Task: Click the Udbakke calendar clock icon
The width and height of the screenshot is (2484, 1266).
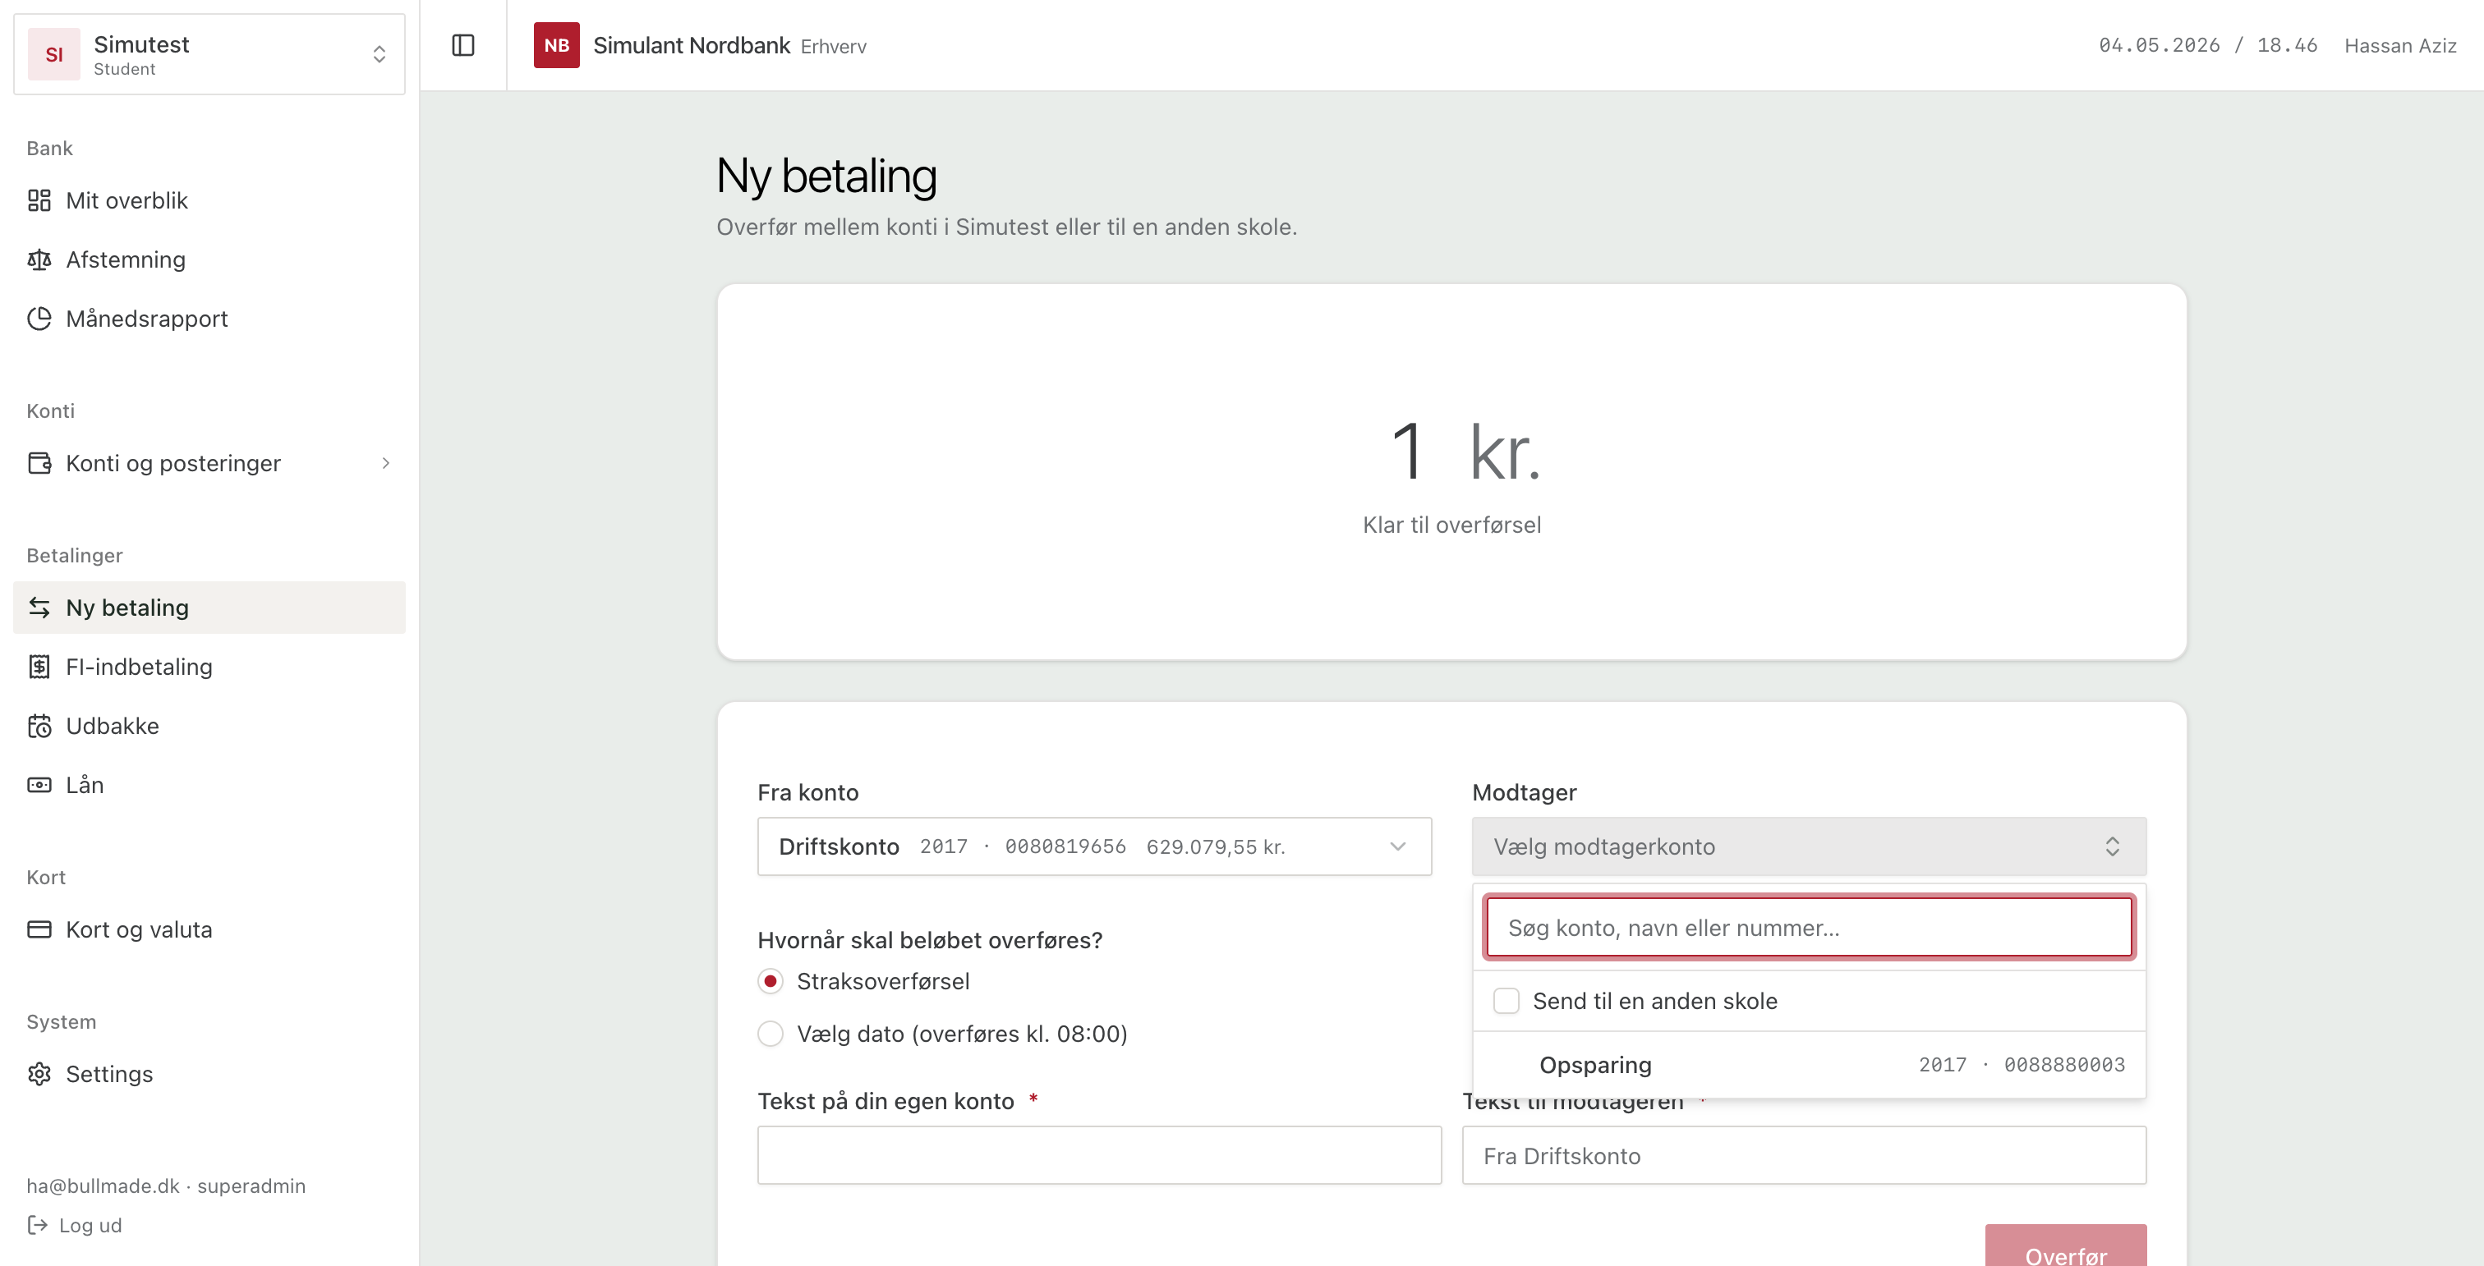Action: tap(39, 726)
